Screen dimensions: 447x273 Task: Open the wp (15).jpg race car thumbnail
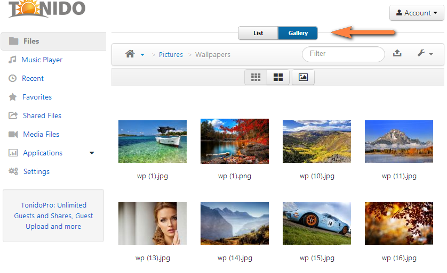pyautogui.click(x=317, y=224)
